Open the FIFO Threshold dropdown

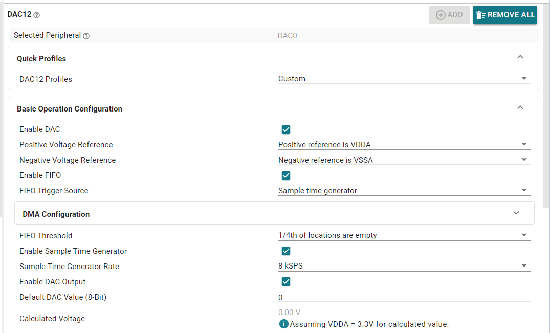click(404, 235)
